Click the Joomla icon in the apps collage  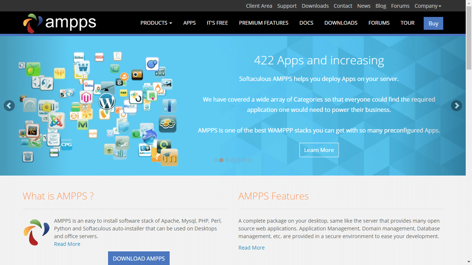click(56, 120)
